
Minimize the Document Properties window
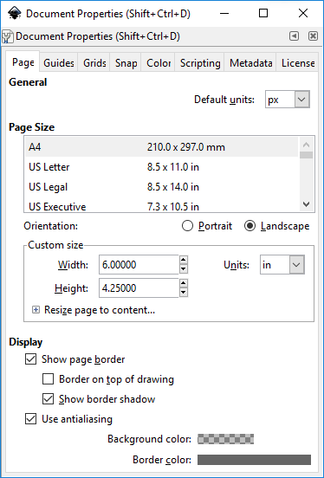[x=224, y=13]
